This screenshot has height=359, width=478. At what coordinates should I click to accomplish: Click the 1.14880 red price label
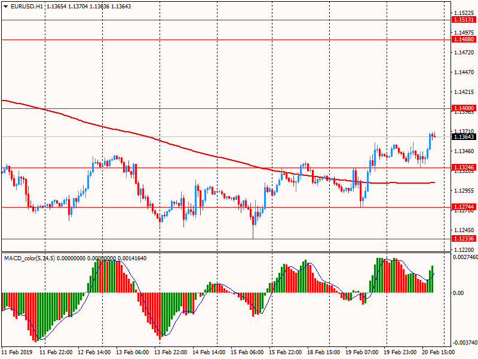tap(464, 39)
